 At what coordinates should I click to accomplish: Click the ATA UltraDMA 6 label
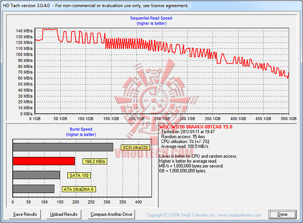79,189
